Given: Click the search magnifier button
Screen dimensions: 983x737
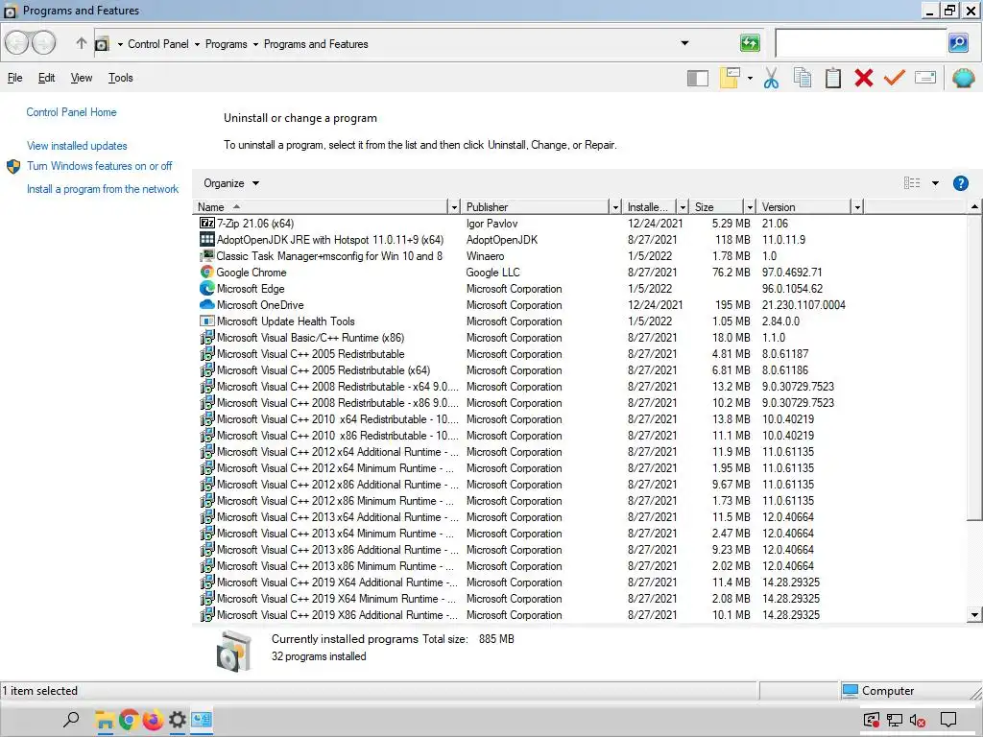Looking at the screenshot, I should 958,43.
